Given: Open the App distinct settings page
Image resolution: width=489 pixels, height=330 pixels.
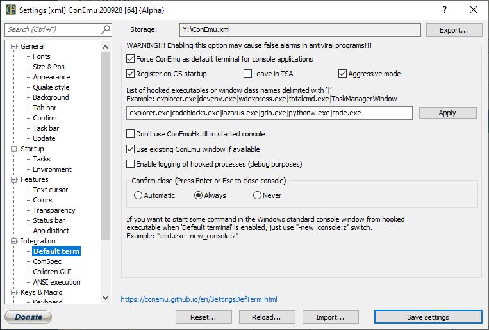Looking at the screenshot, I should tap(51, 231).
